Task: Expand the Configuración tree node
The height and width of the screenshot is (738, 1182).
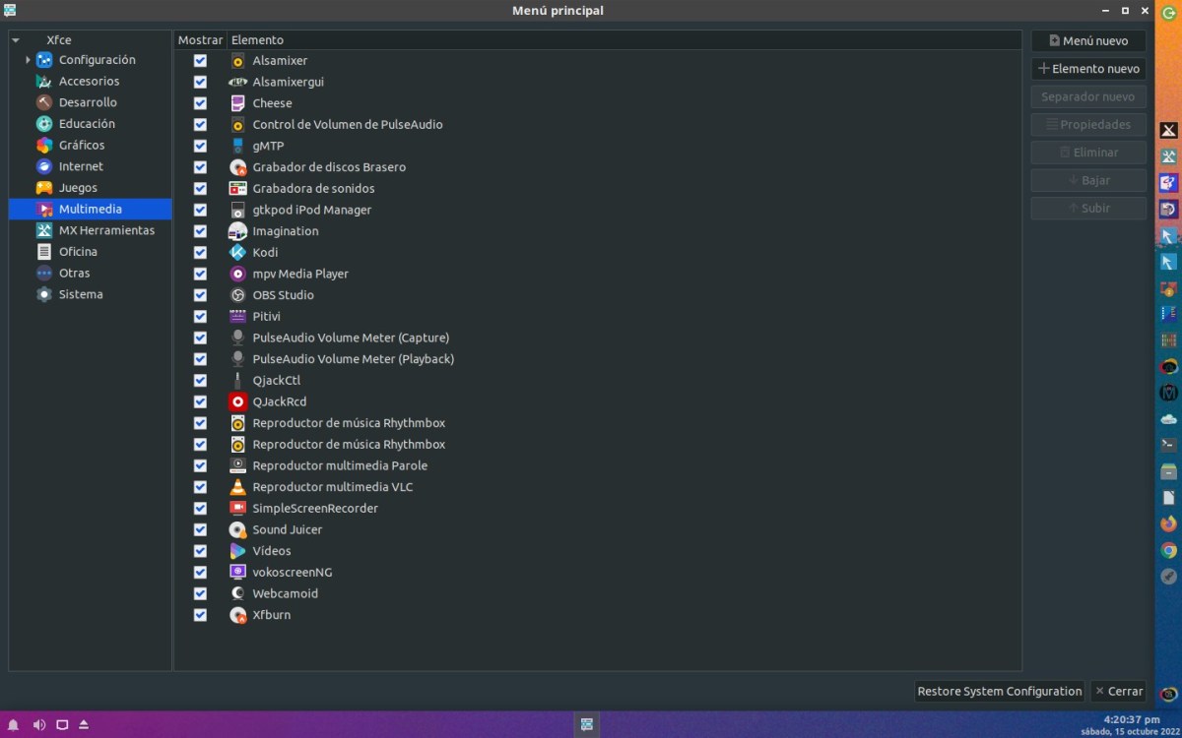Action: point(29,60)
